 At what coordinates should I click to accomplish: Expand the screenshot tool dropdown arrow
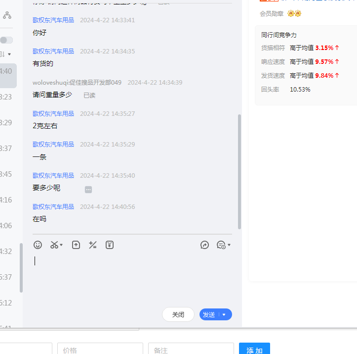(x=61, y=245)
